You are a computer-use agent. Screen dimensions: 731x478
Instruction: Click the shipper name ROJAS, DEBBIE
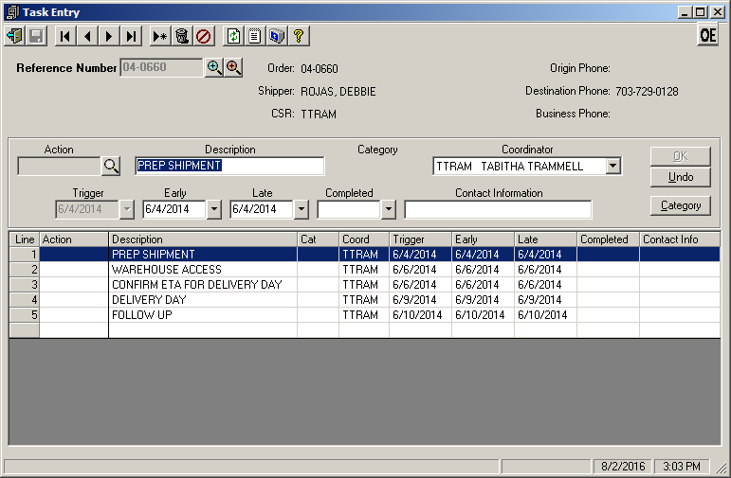pos(338,91)
